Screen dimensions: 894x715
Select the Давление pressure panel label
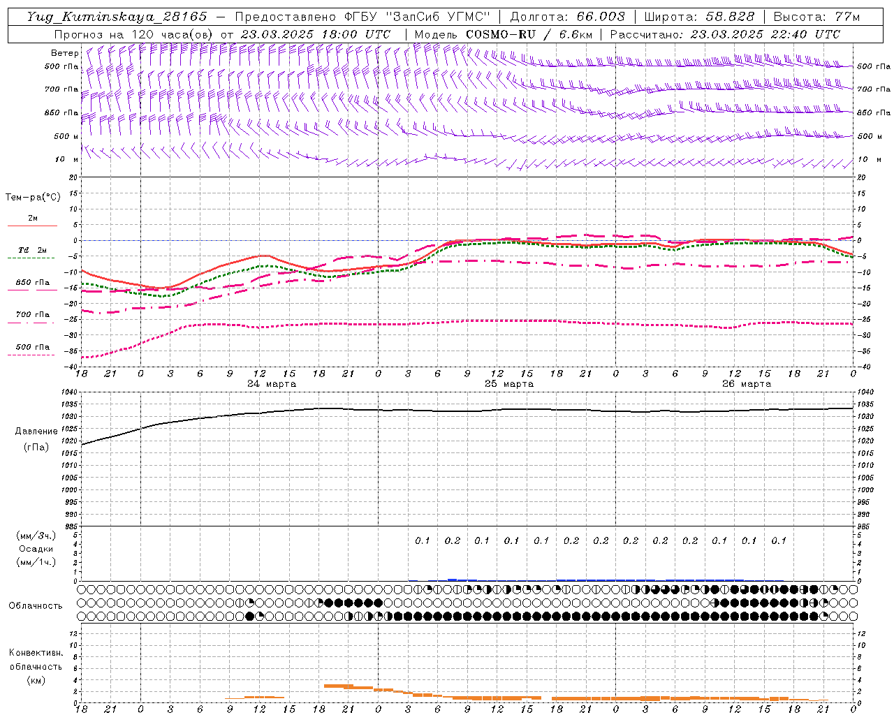36,432
